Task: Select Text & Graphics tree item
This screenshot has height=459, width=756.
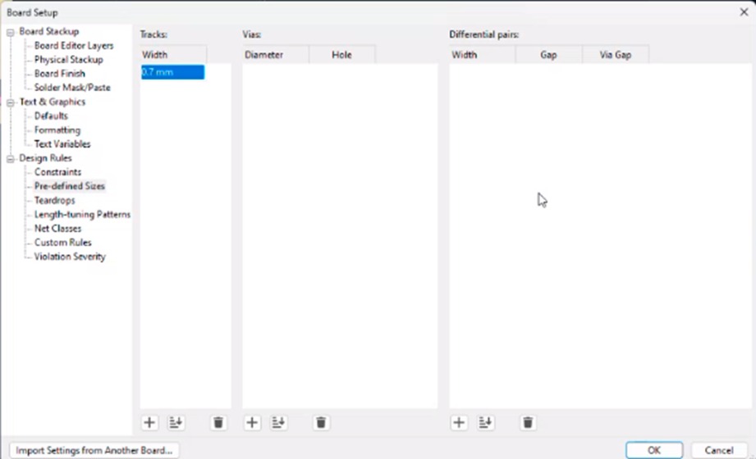Action: [52, 102]
